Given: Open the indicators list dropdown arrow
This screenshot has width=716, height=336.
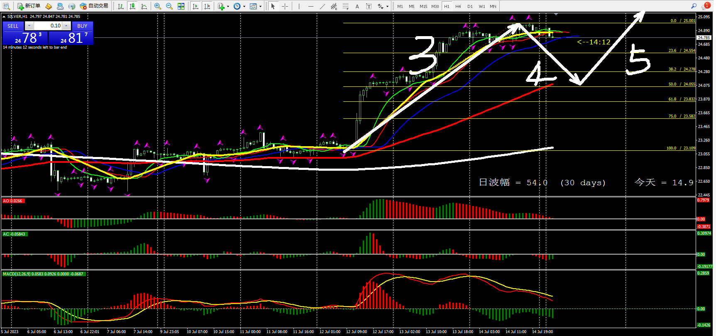Looking at the screenshot, I should coord(228,6).
